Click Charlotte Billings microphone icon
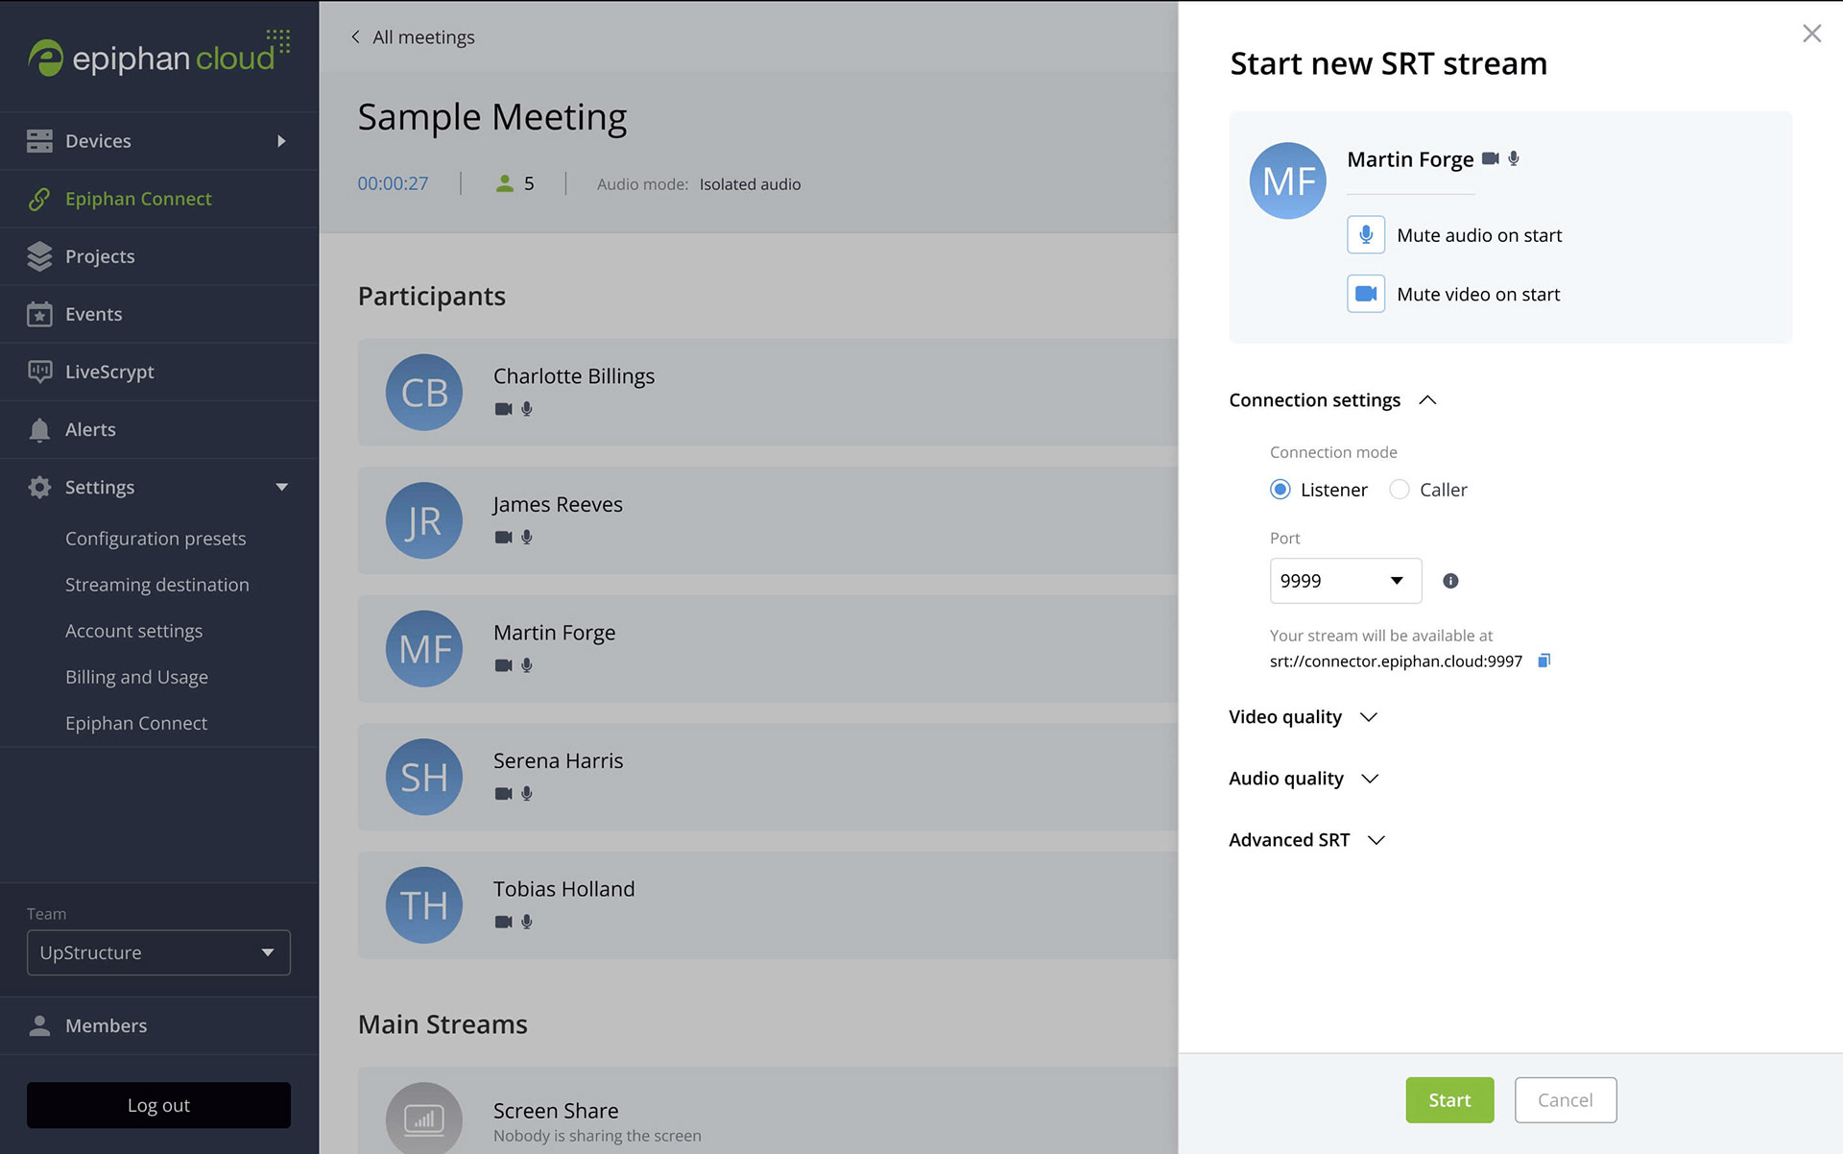Viewport: 1843px width, 1154px height. tap(527, 409)
